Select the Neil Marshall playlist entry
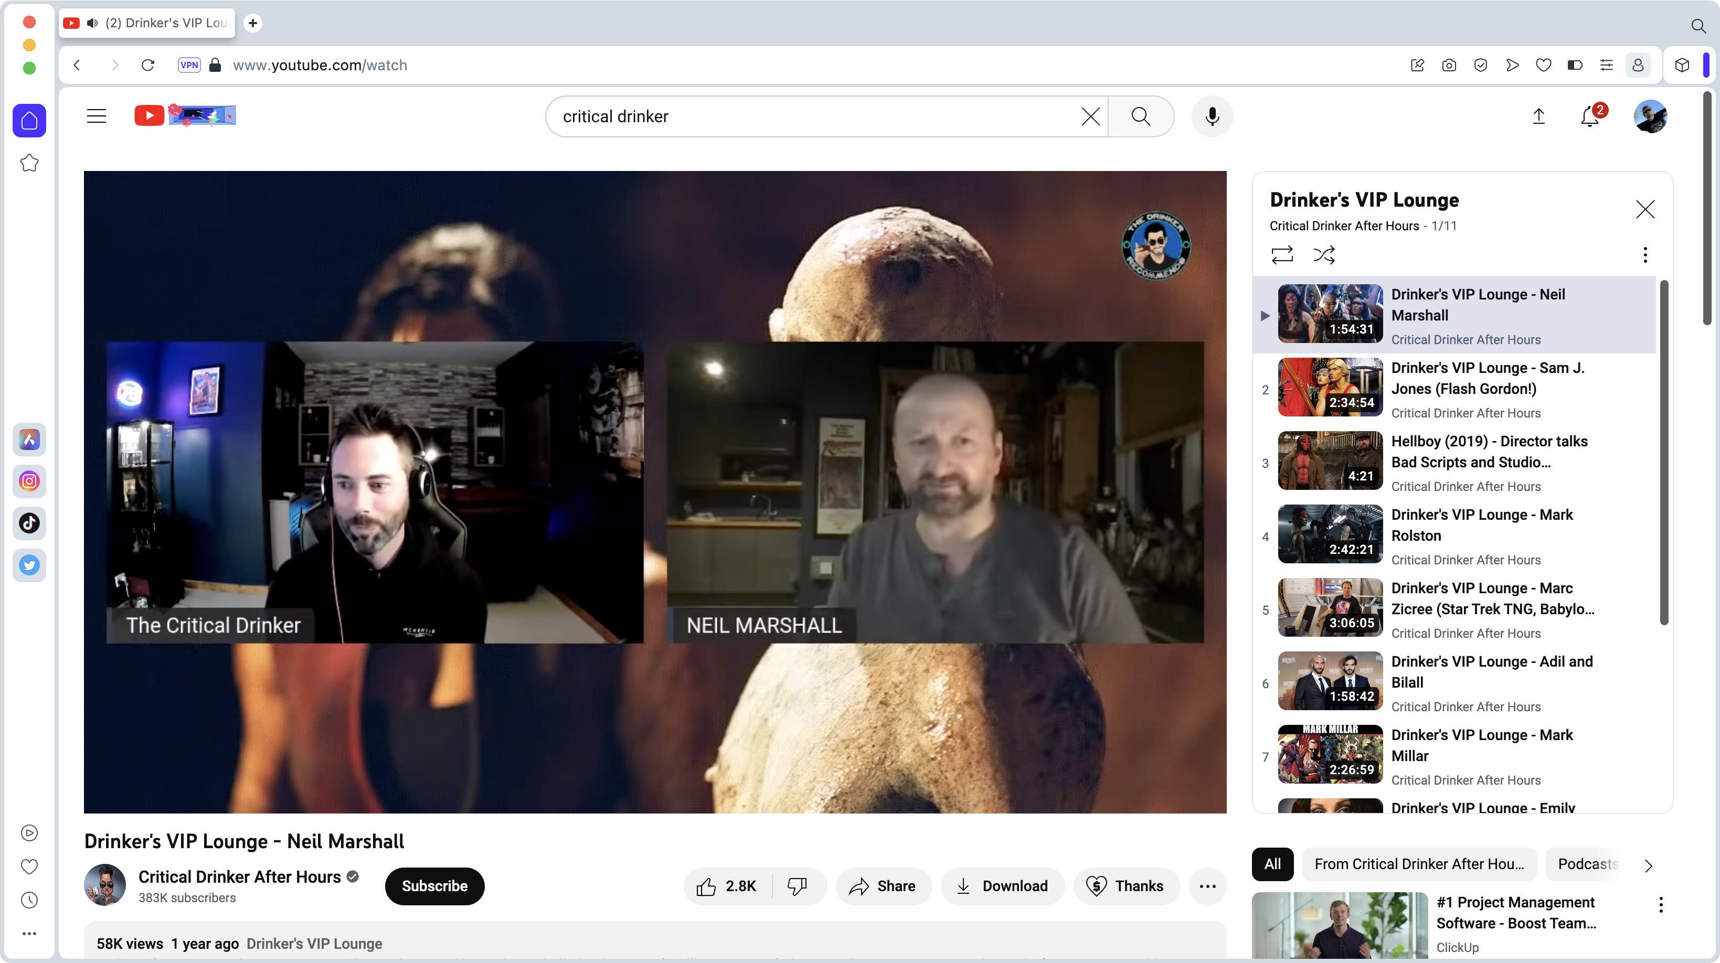Screen dimensions: 1720x963 1454,315
